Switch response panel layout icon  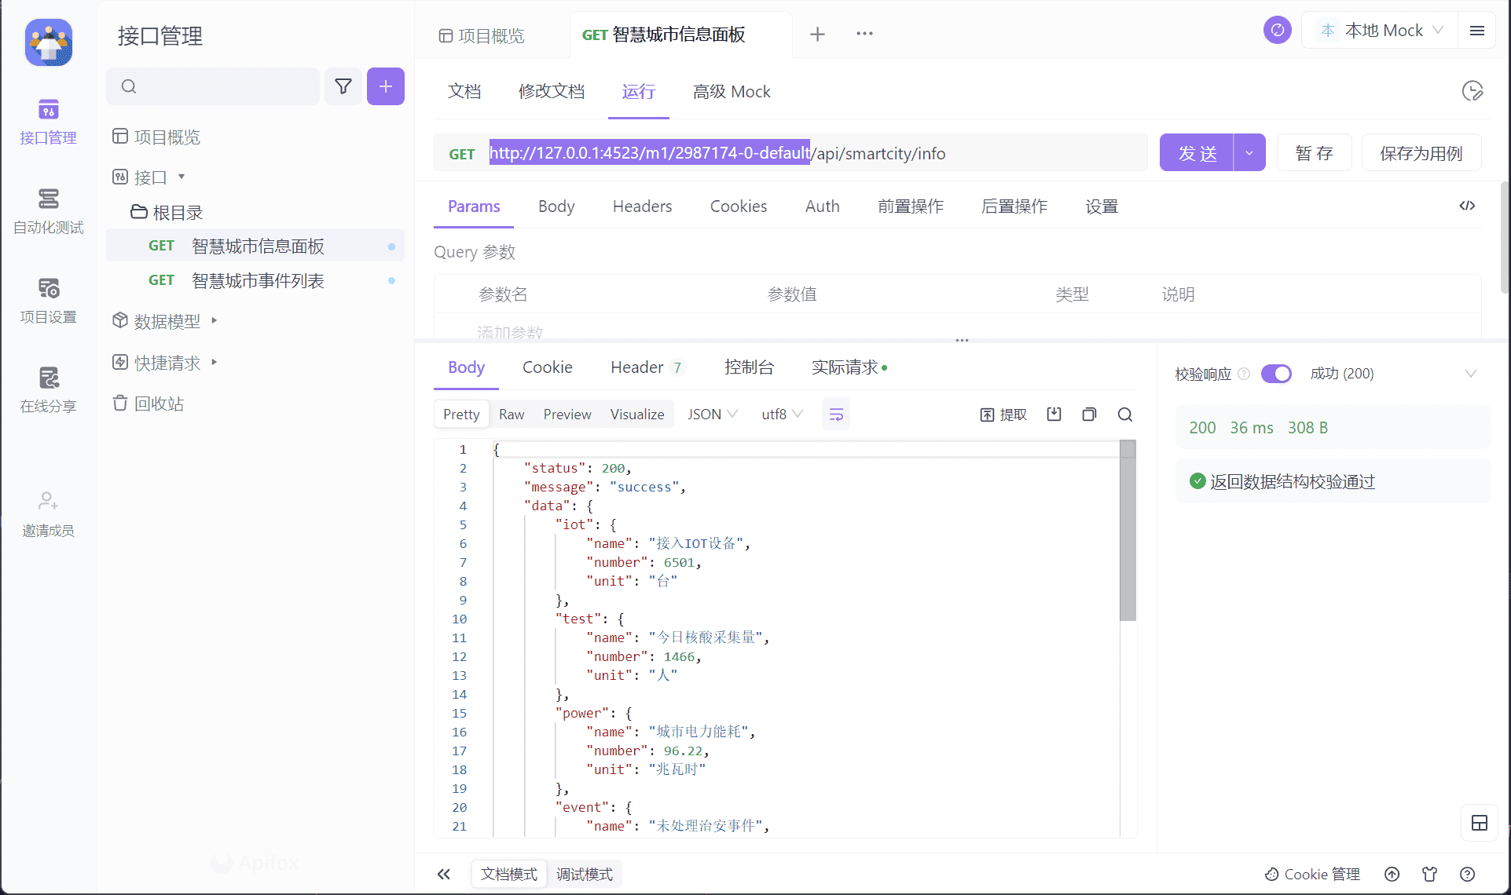coord(1480,823)
